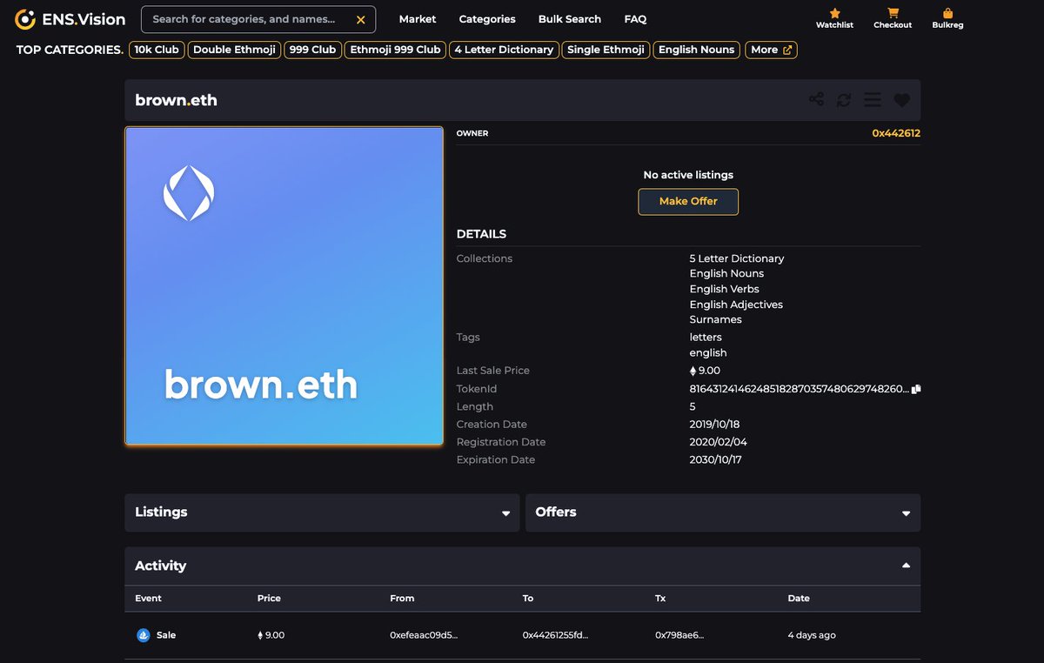Viewport: 1044px width, 663px height.
Task: Click the Last Sale Price value 9.00
Action: (x=705, y=371)
